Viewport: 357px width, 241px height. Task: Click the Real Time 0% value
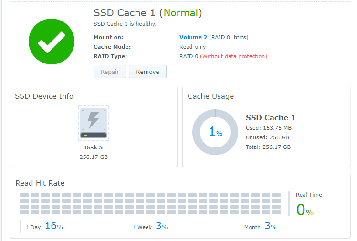pyautogui.click(x=304, y=210)
